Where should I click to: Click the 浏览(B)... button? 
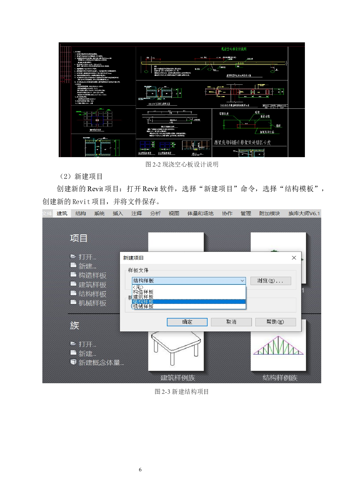(x=271, y=281)
